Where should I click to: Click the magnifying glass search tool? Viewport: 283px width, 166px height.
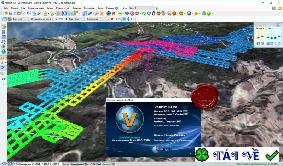click(85, 13)
